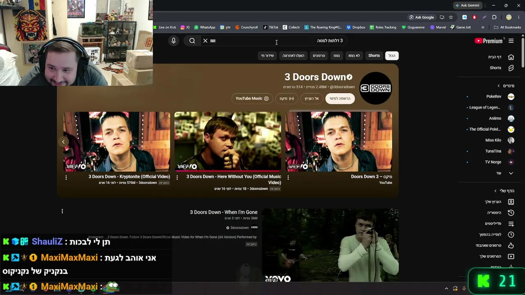
Task: Click the Ask Google button in address bar
Action: point(421,17)
